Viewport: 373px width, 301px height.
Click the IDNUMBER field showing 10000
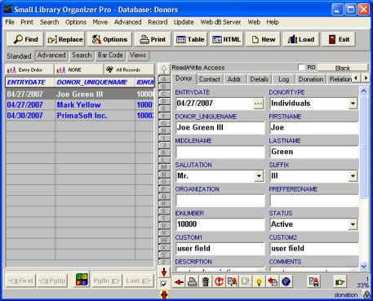[x=220, y=224]
